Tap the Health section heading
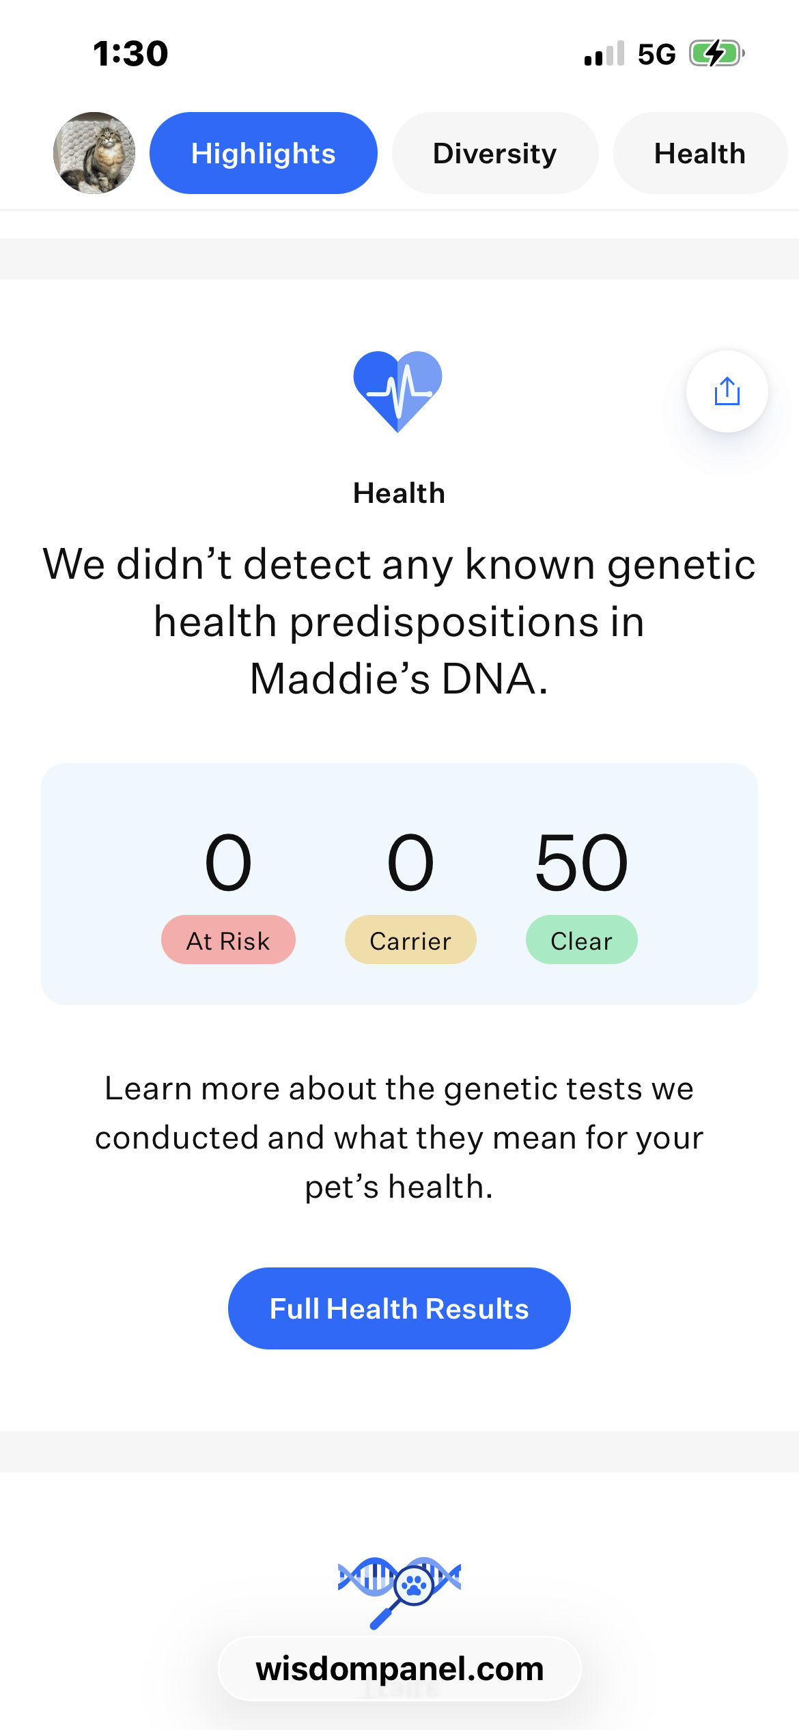Screen dimensions: 799x1730 (x=399, y=493)
